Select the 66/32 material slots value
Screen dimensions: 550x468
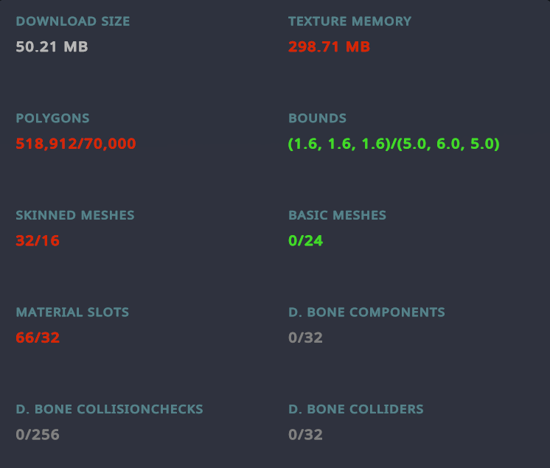[x=38, y=338]
